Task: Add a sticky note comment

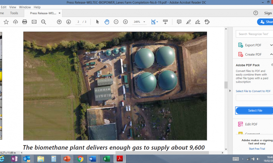Action: point(179,22)
